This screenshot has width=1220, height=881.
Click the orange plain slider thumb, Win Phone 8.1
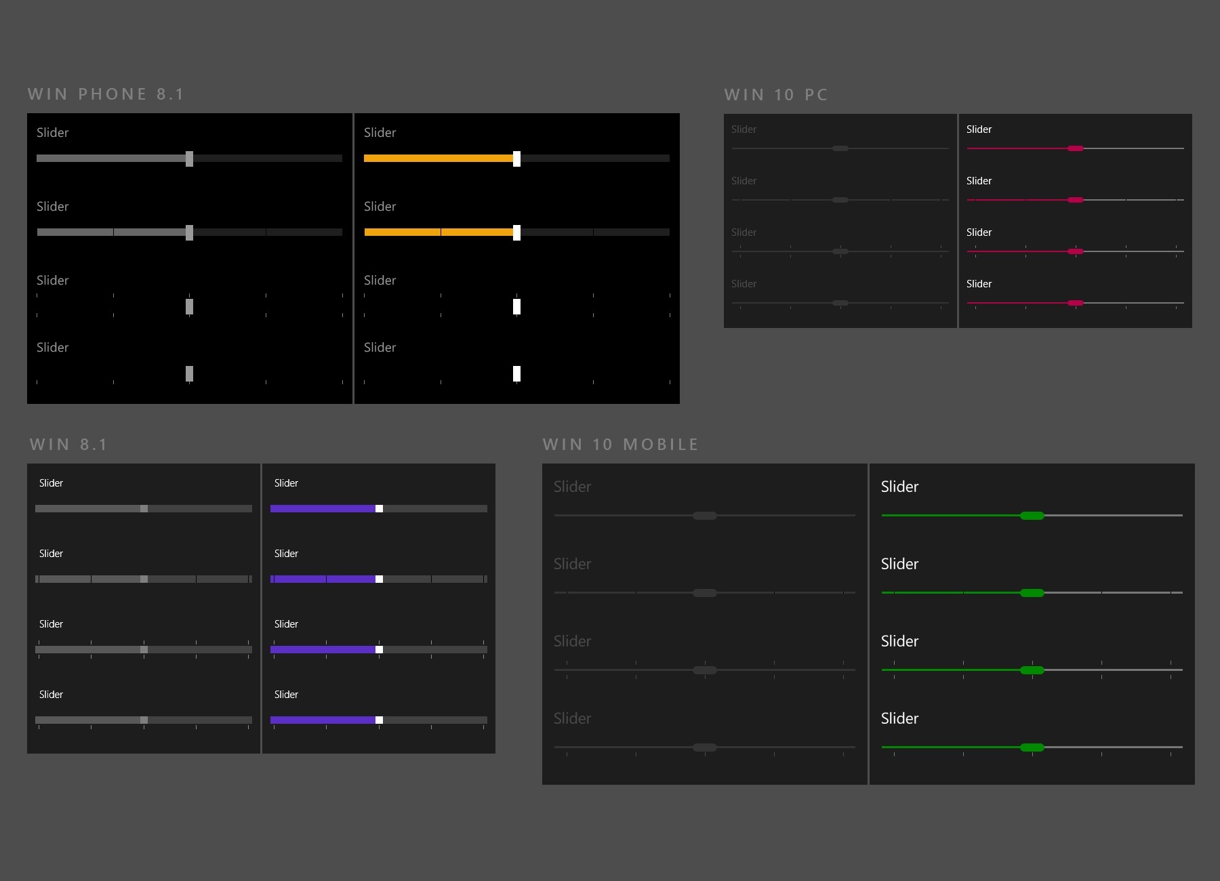click(516, 159)
